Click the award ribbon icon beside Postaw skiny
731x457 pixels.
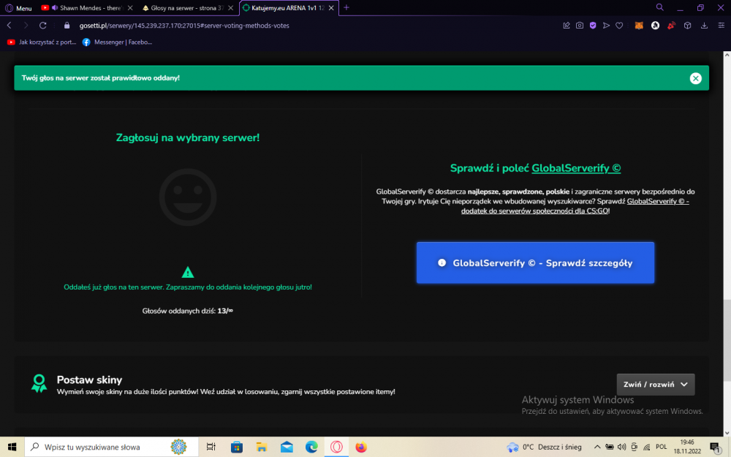pyautogui.click(x=39, y=383)
